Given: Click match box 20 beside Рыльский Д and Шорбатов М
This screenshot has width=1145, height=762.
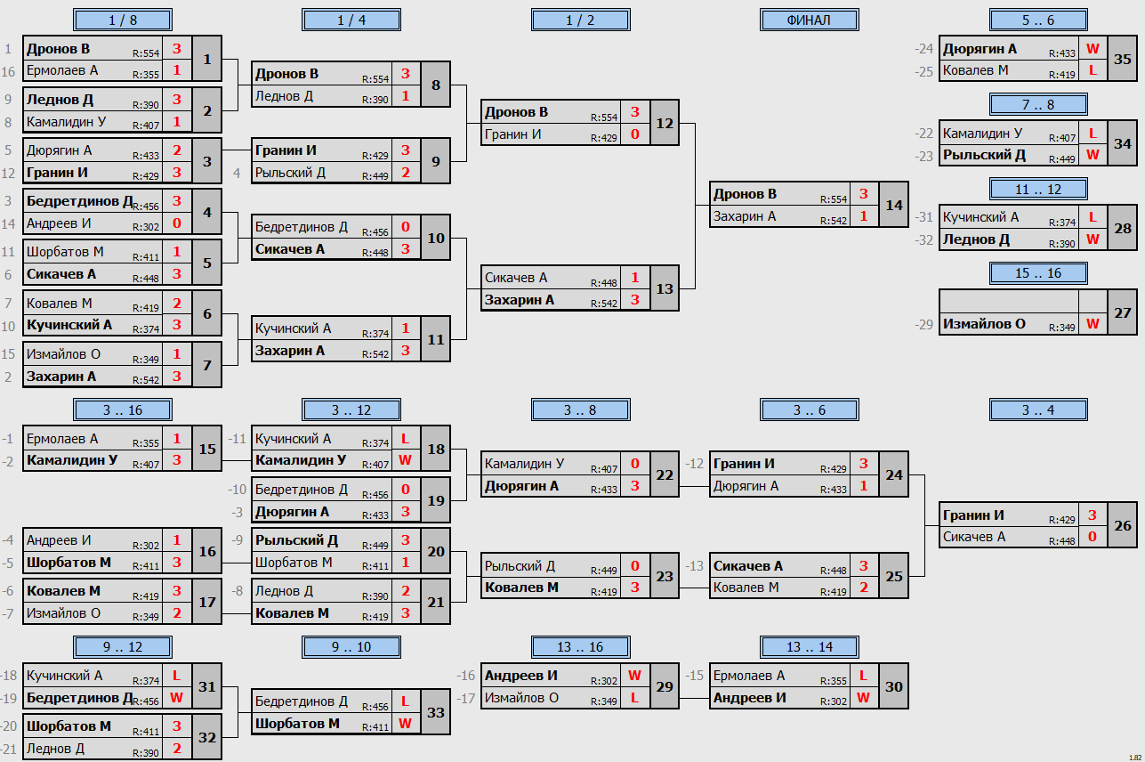Looking at the screenshot, I should pyautogui.click(x=436, y=551).
